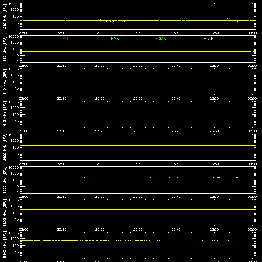Click the bump ending the 410 MHz trace

252,51
